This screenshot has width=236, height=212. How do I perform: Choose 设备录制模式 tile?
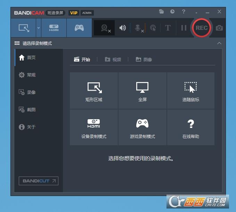point(94,127)
